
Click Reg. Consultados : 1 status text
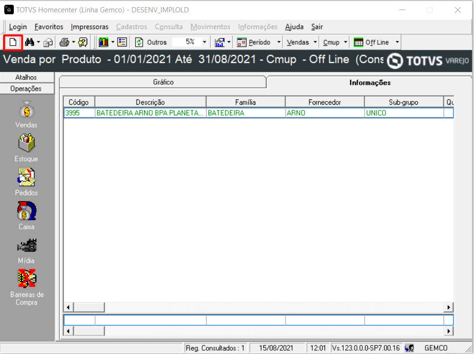tap(215, 348)
